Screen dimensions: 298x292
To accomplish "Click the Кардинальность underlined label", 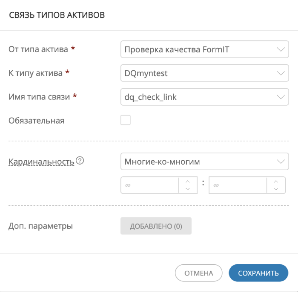I will coord(41,162).
